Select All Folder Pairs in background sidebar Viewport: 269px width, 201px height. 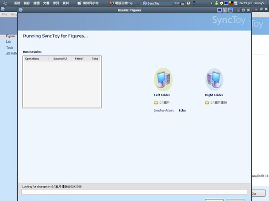tap(12, 53)
